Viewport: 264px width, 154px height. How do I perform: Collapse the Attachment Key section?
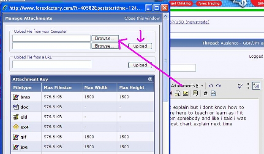pyautogui.click(x=150, y=79)
